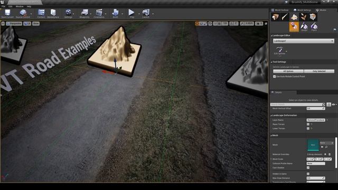Screen dimensions: 338x190
Task: Toggle the Raise Terrain checkbox
Action: [x=308, y=125]
